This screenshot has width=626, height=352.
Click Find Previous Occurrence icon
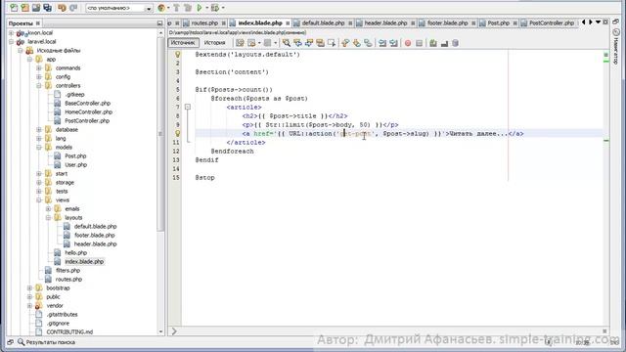pyautogui.click(x=297, y=43)
